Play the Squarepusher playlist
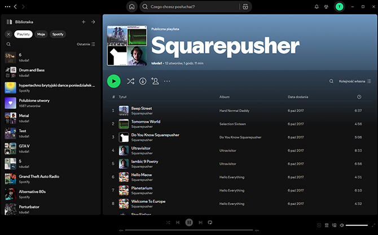 pos(114,81)
